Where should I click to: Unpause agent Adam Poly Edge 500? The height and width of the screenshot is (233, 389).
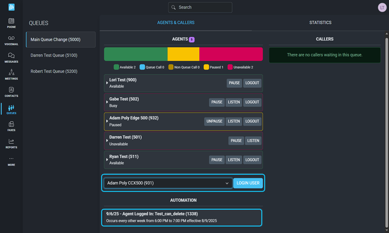[x=214, y=121]
